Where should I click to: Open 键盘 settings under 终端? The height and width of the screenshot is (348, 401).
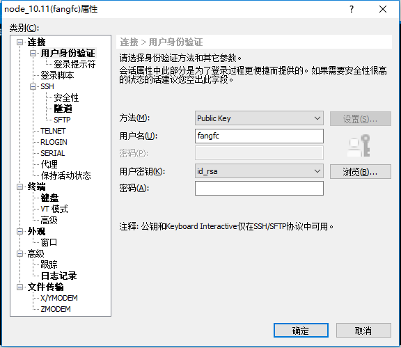(49, 198)
